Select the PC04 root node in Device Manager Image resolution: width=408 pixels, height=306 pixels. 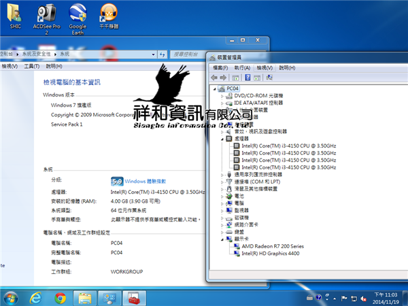(233, 88)
